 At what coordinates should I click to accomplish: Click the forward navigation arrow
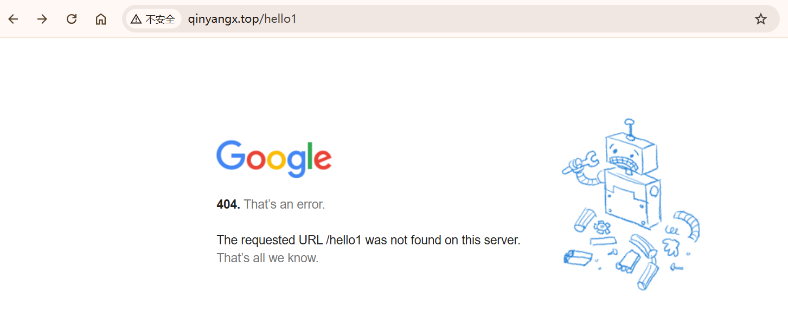(x=42, y=19)
